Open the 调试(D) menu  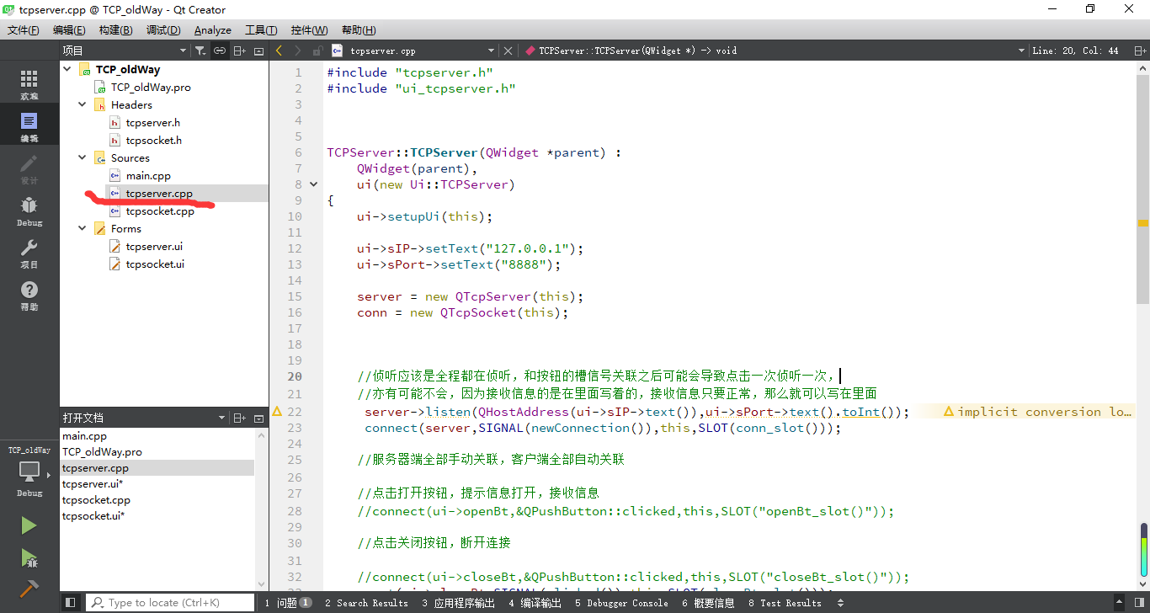coord(163,29)
